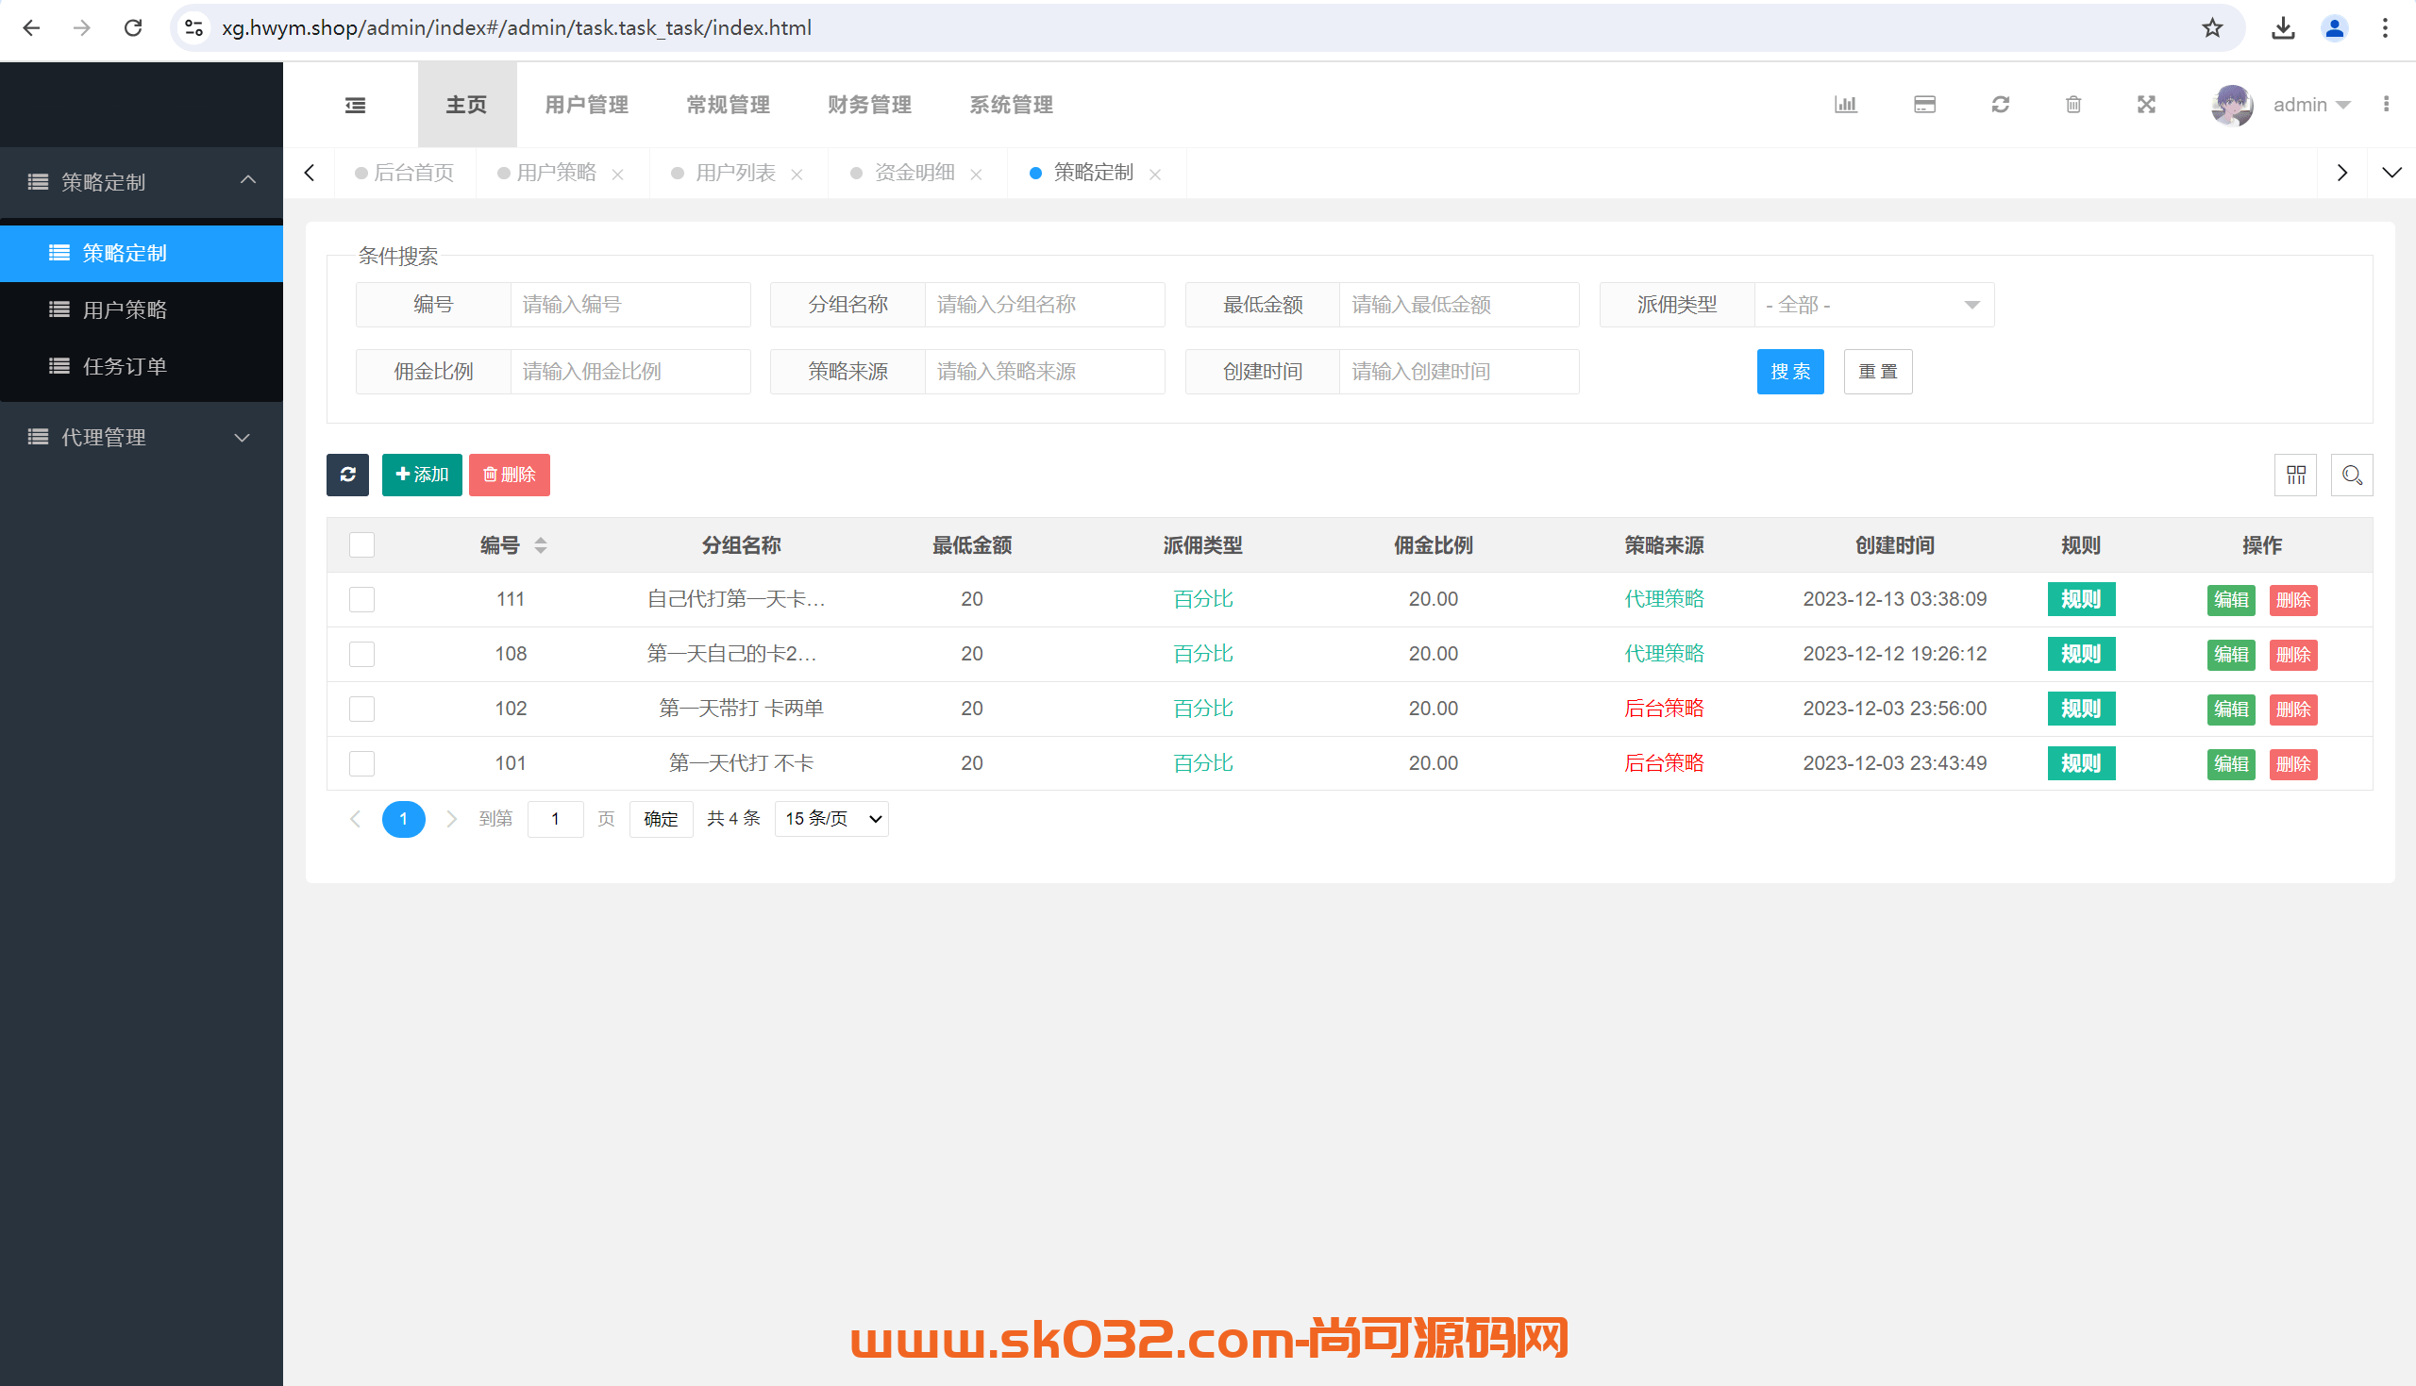This screenshot has width=2416, height=1386.
Task: Click the 后台策略 source in row 102
Action: tap(1663, 709)
